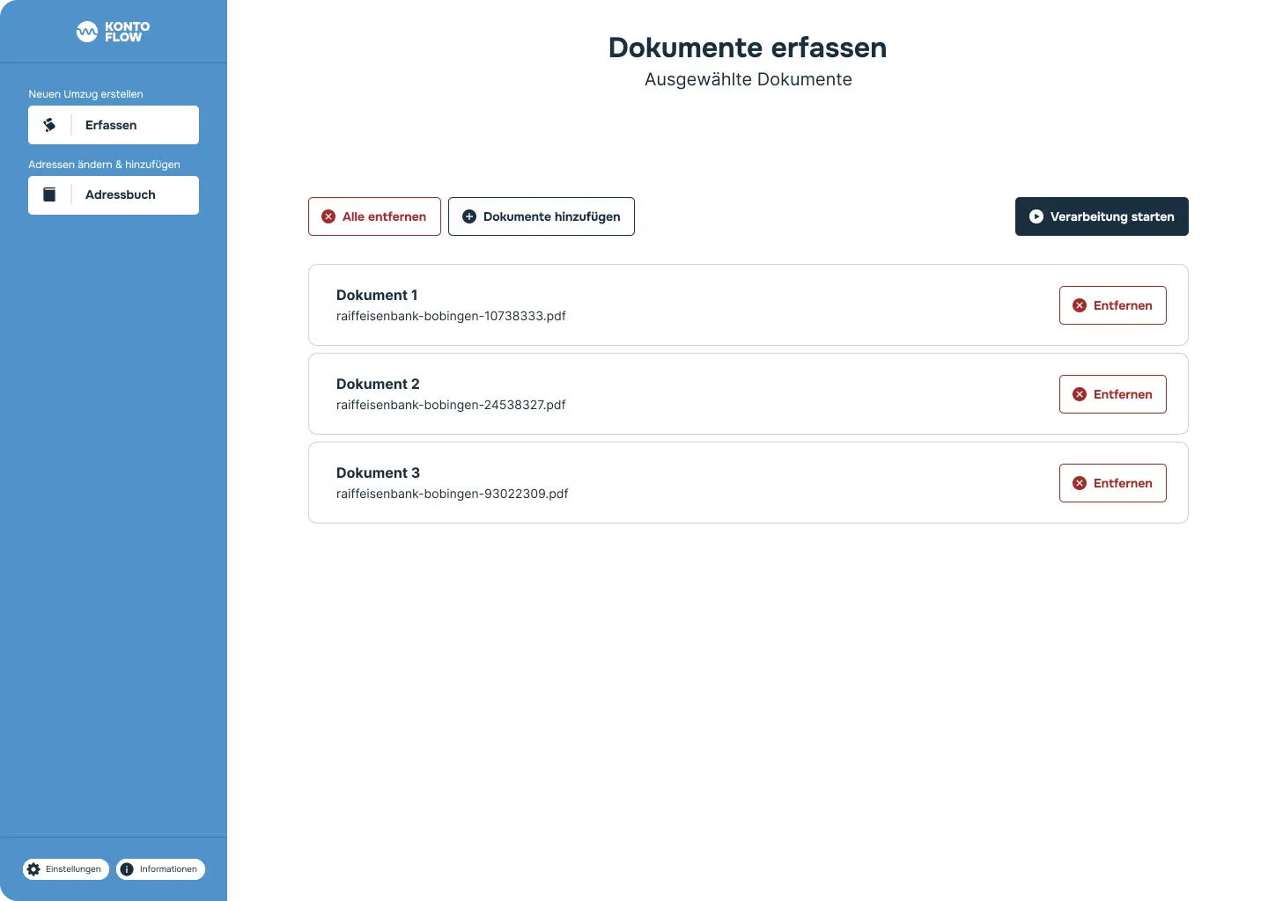The image size is (1268, 901).
Task: Click the Adressen ändern & hinzufügen label
Action: click(104, 165)
